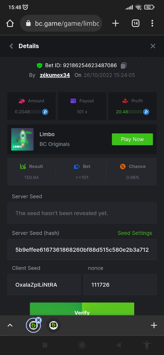Image resolution: width=164 pixels, height=355 pixels.
Task: Expand the bottom tab strip chevron
Action: pos(10,325)
